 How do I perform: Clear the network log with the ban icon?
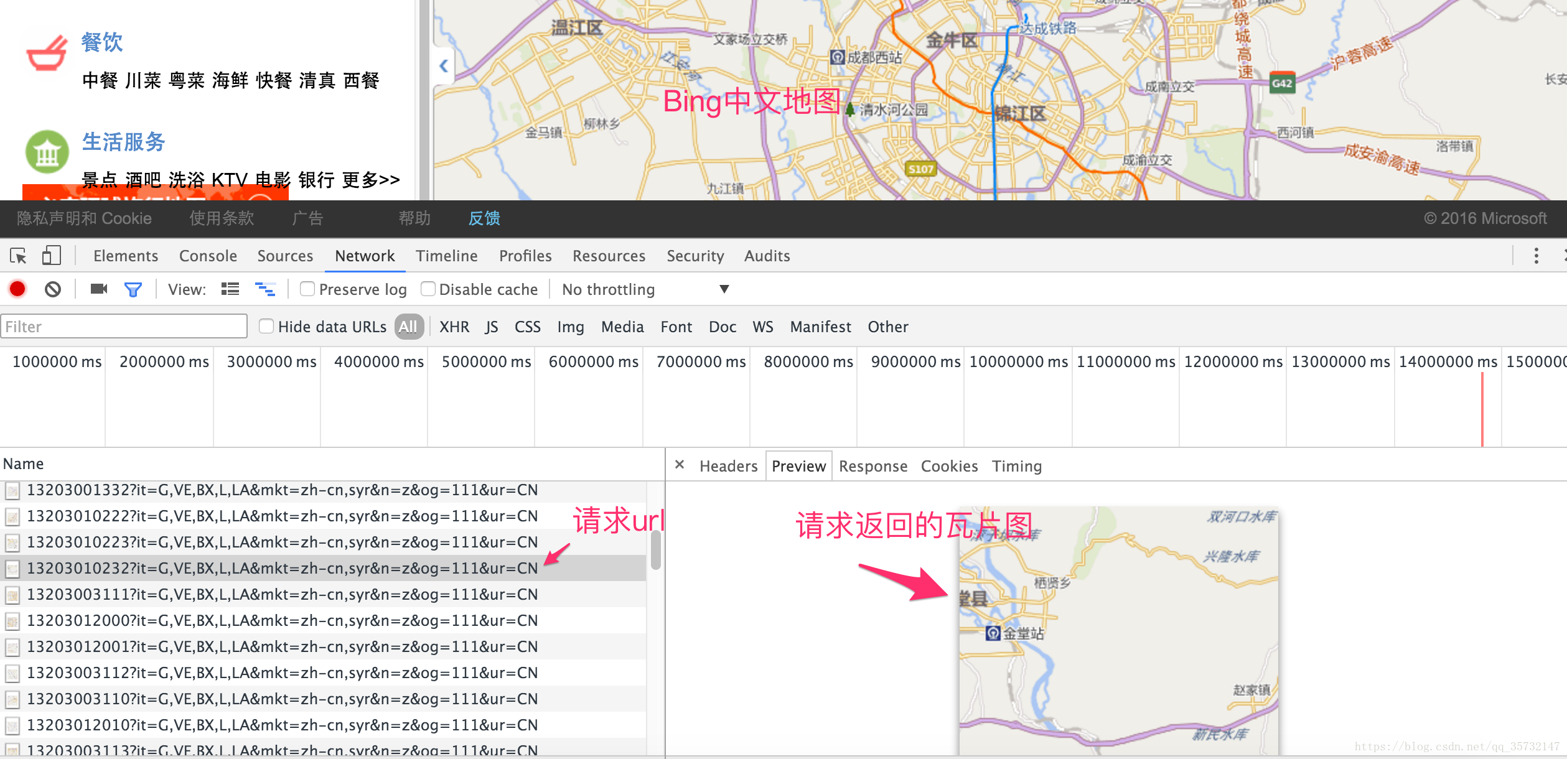pos(53,289)
